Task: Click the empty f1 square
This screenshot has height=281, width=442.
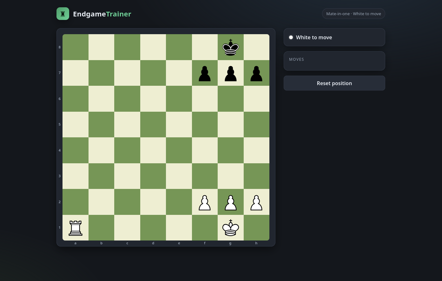Action: click(x=205, y=228)
